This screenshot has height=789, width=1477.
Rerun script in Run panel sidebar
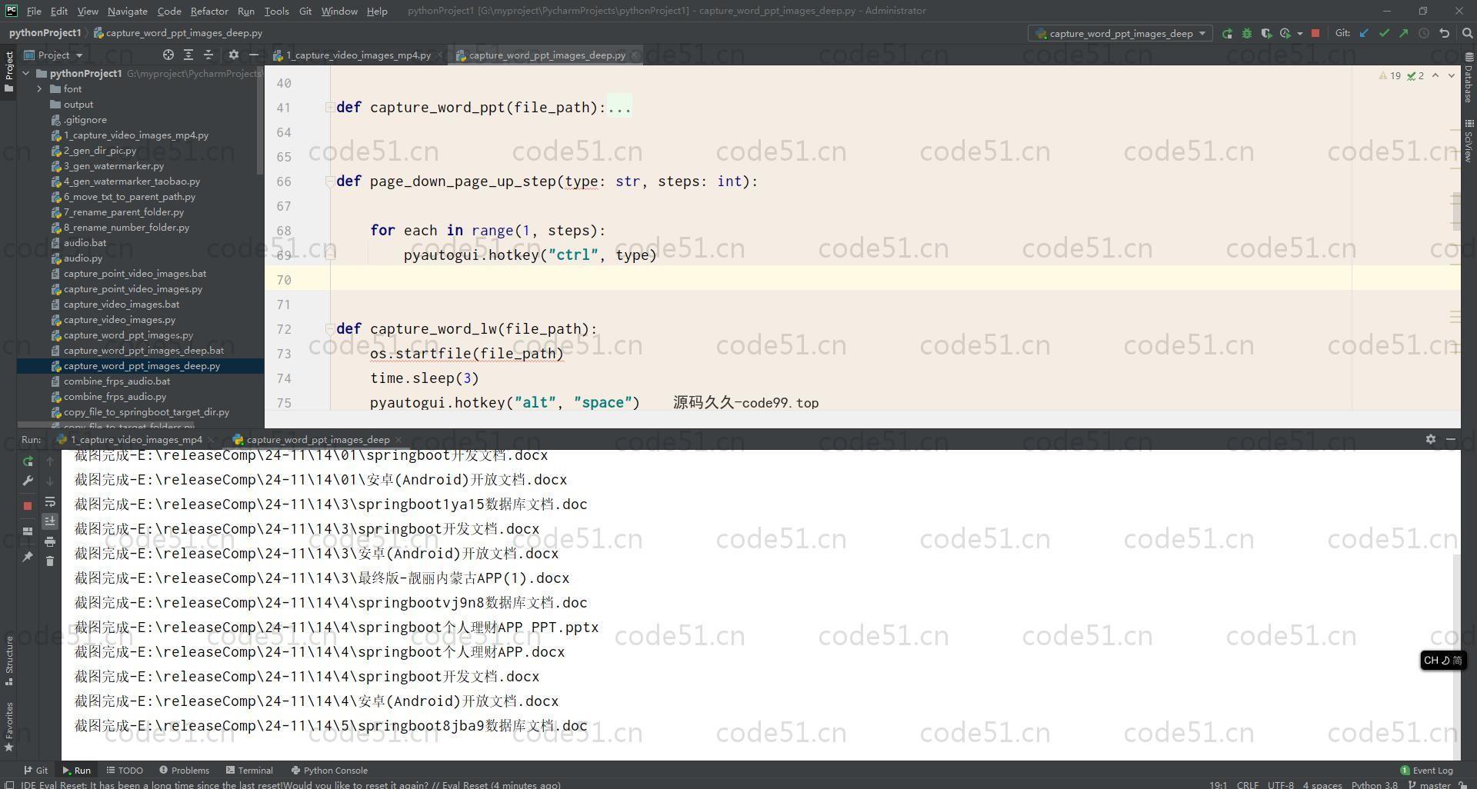coord(28,461)
